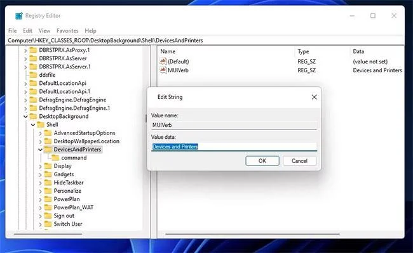Open the View menu
The height and width of the screenshot is (253, 413).
(x=44, y=30)
